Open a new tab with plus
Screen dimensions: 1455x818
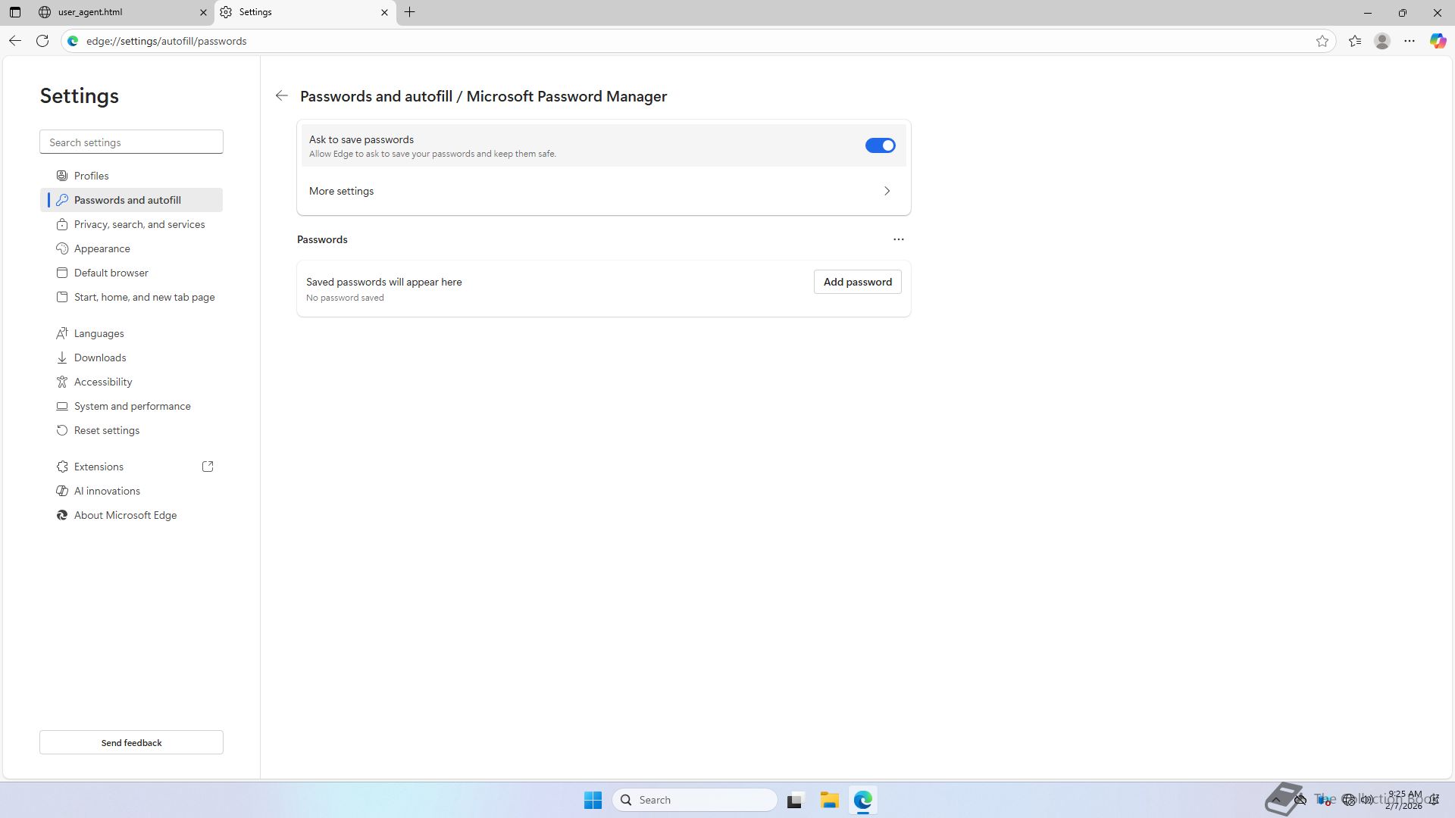(410, 12)
